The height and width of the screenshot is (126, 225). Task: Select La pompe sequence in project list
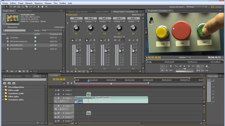[14, 37]
